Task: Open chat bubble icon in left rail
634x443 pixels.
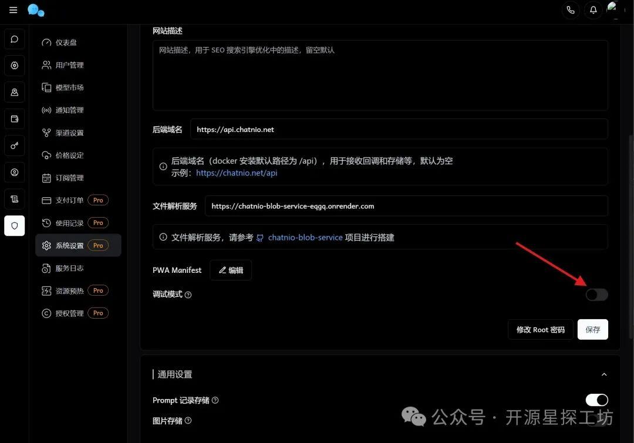Action: click(x=15, y=39)
